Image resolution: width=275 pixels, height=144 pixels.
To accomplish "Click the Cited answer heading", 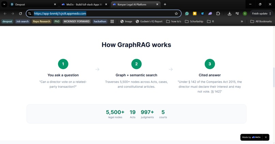I will click(210, 75).
